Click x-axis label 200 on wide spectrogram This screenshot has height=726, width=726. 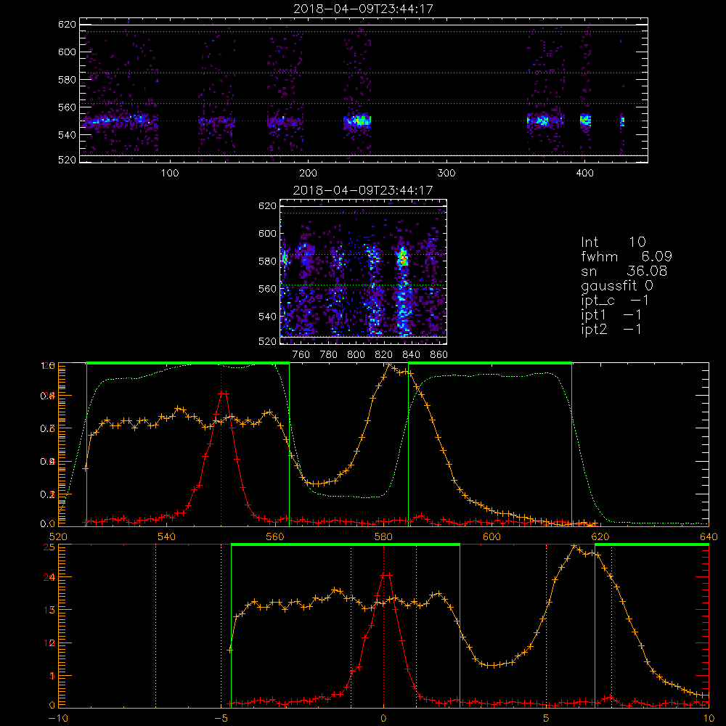click(309, 174)
